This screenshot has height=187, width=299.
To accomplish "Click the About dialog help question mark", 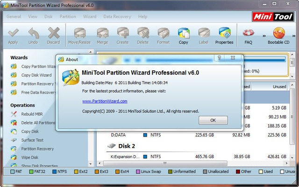I will (219, 58).
